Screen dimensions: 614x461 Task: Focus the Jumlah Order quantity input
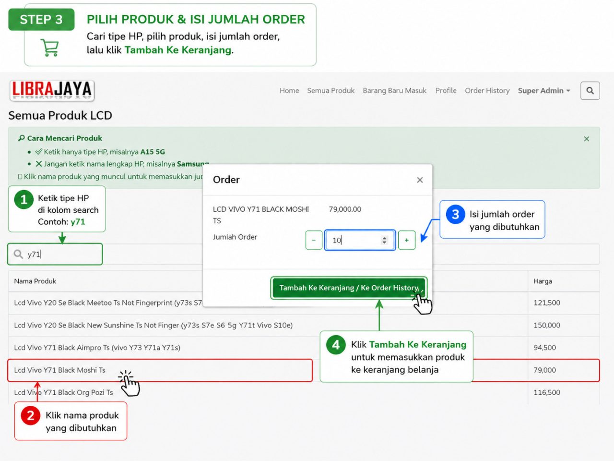360,240
